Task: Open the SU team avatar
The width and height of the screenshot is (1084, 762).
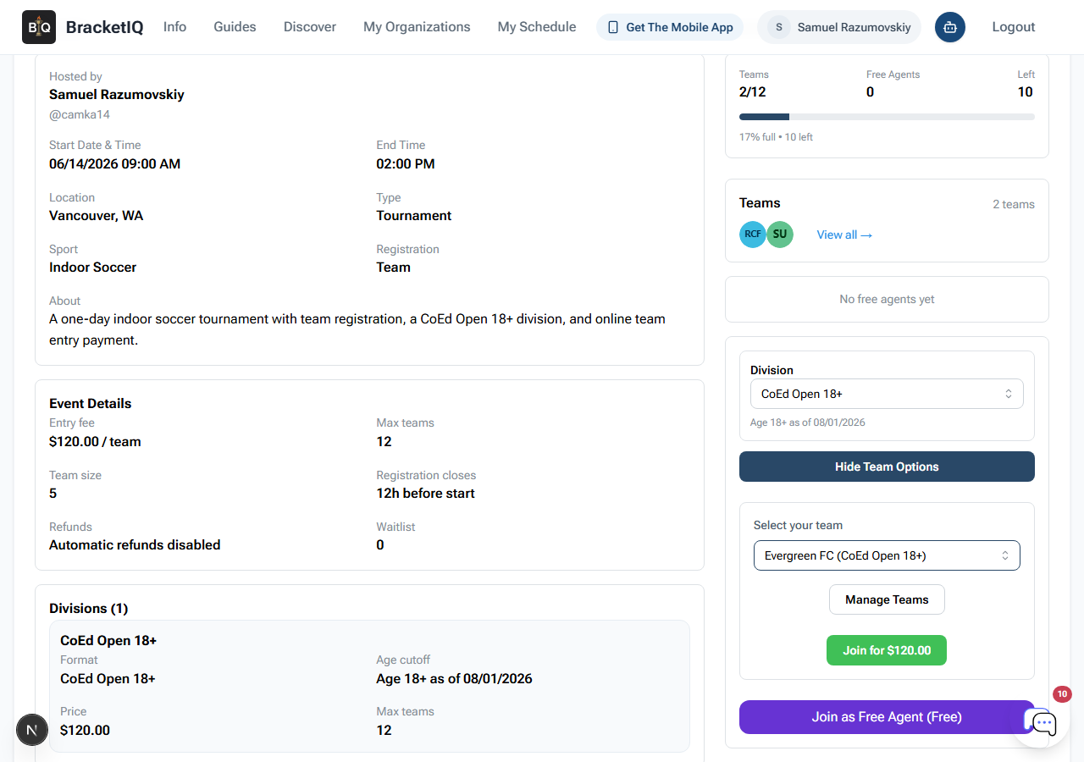Action: click(780, 235)
